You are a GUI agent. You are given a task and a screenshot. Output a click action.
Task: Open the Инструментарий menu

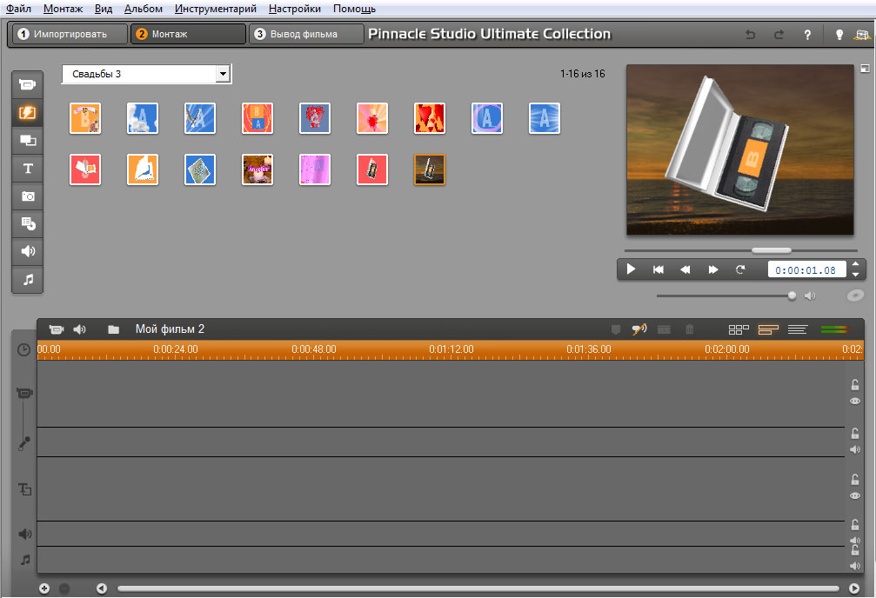point(215,9)
